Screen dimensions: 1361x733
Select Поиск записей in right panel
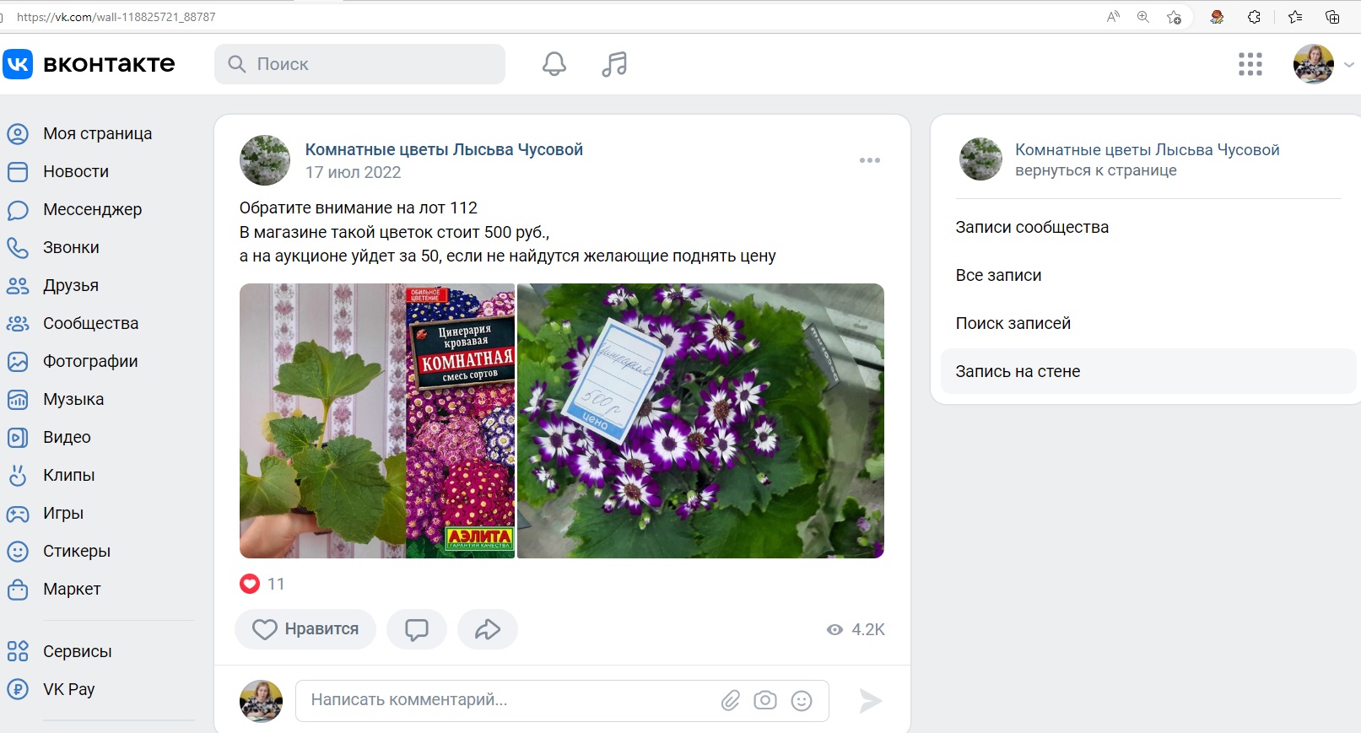tap(1013, 323)
